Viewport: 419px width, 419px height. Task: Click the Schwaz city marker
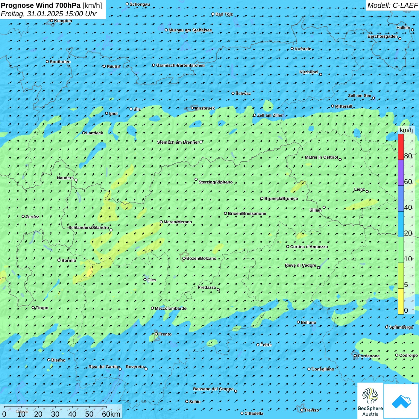coord(233,93)
